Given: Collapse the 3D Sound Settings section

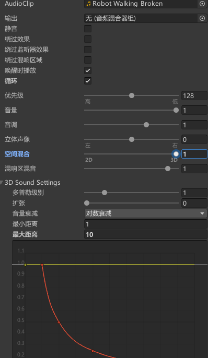Looking at the screenshot, I should pyautogui.click(x=2, y=183).
